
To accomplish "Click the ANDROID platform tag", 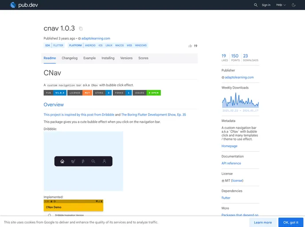I will pos(90,45).
